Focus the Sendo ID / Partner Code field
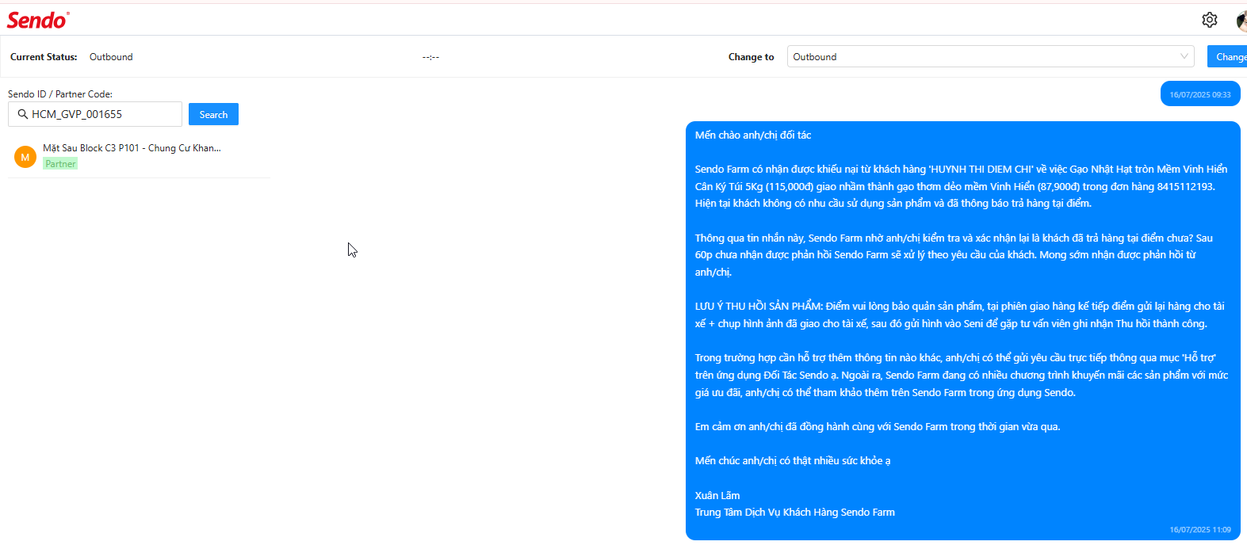Image resolution: width=1247 pixels, height=549 pixels. (x=95, y=114)
